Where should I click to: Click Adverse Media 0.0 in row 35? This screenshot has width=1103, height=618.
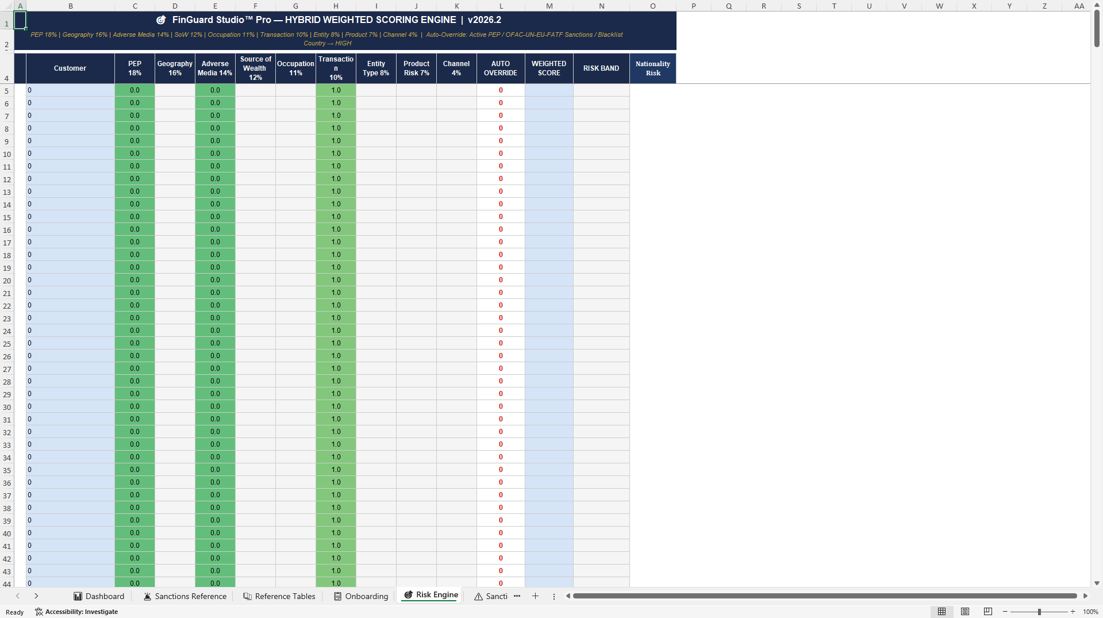(215, 470)
